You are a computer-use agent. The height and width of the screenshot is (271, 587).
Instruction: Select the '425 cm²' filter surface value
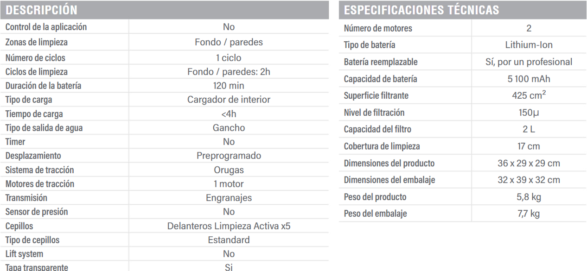point(529,95)
